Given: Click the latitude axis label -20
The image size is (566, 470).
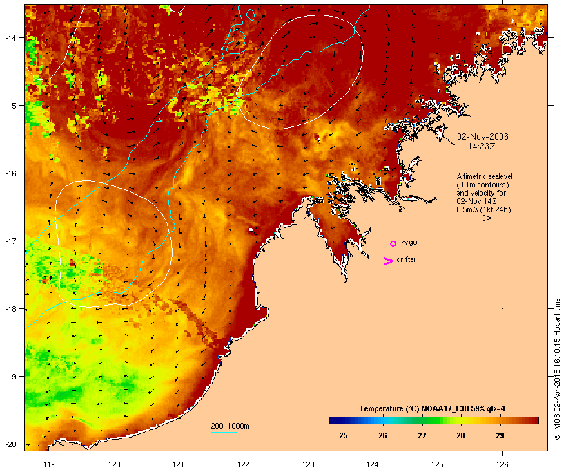Looking at the screenshot, I should [10, 444].
